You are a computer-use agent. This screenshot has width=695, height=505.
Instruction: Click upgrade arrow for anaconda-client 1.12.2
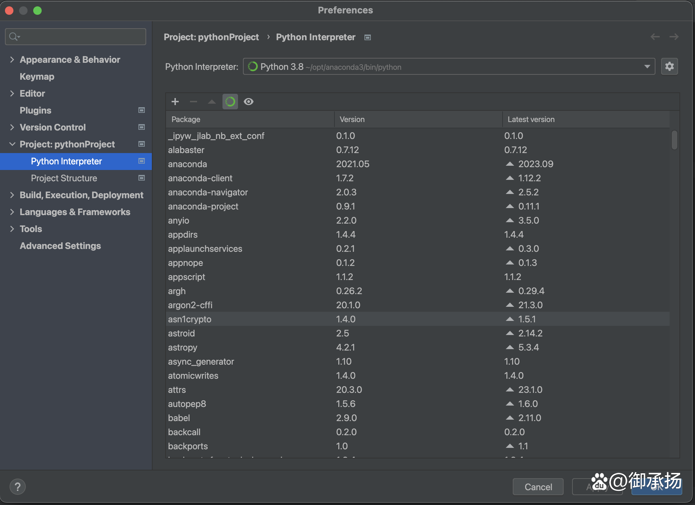click(x=510, y=178)
